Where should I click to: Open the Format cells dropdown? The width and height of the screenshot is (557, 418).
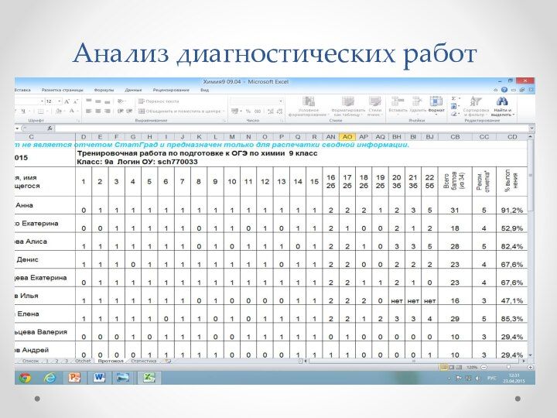pos(436,106)
